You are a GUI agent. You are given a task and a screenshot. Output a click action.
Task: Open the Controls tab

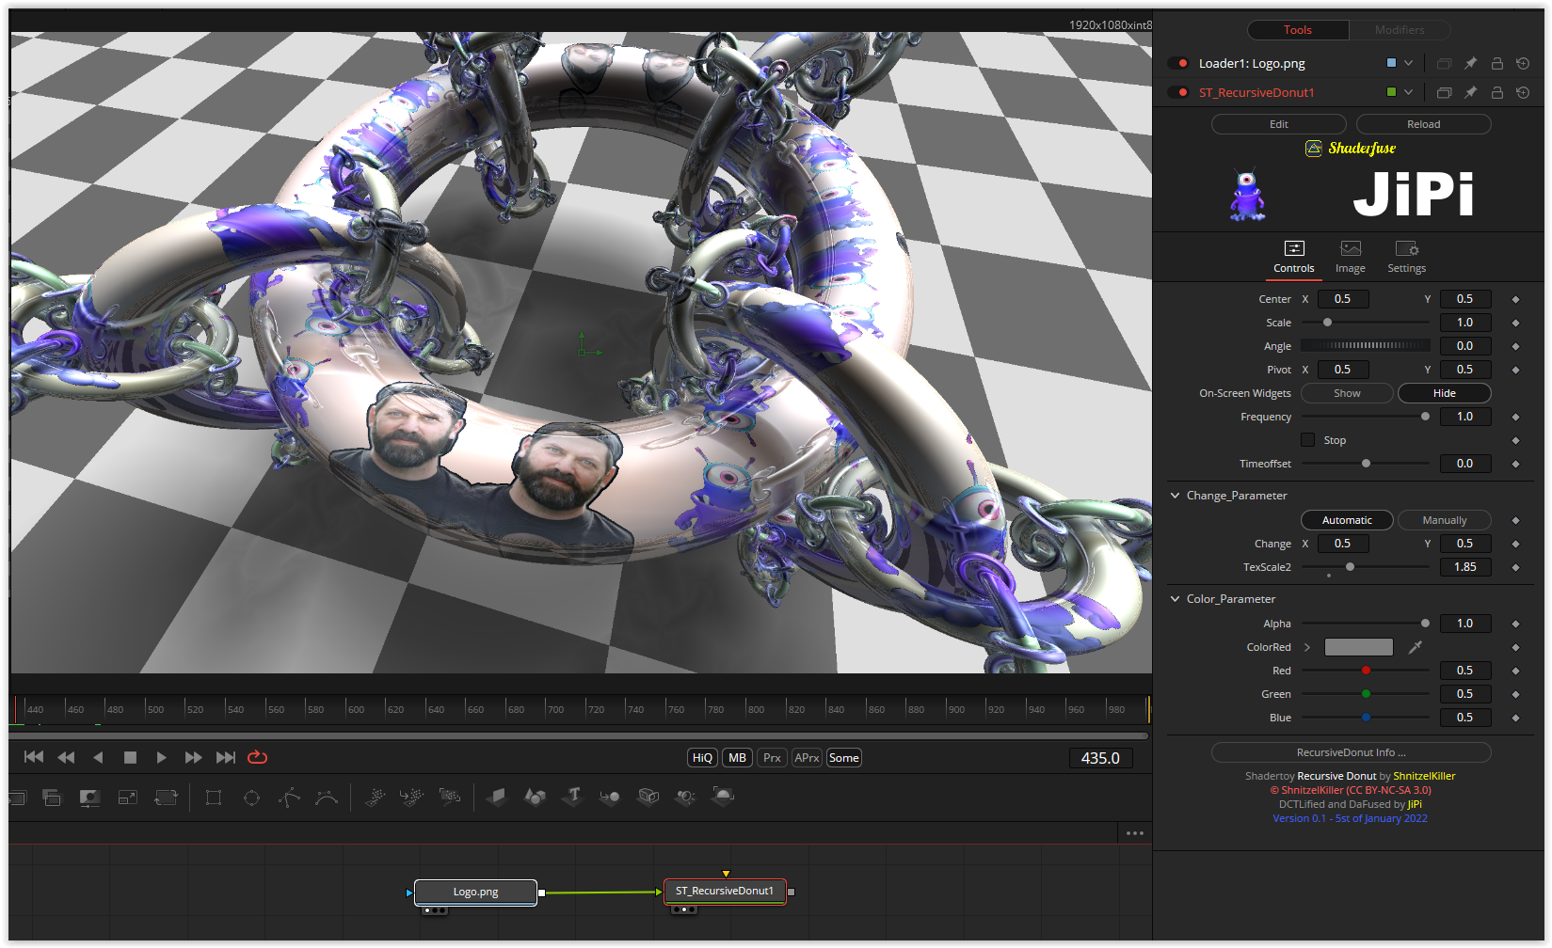click(1294, 257)
